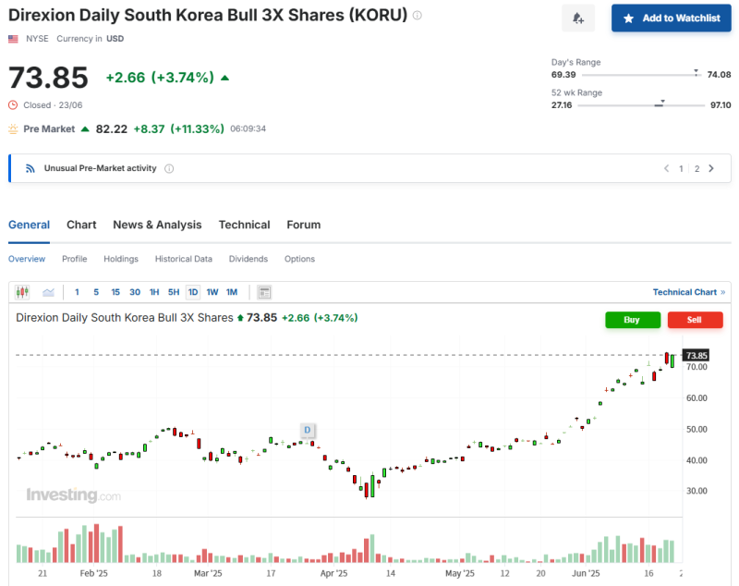Switch to the Technical tab
The height and width of the screenshot is (586, 739).
click(x=244, y=225)
